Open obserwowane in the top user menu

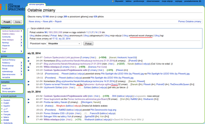153,1
